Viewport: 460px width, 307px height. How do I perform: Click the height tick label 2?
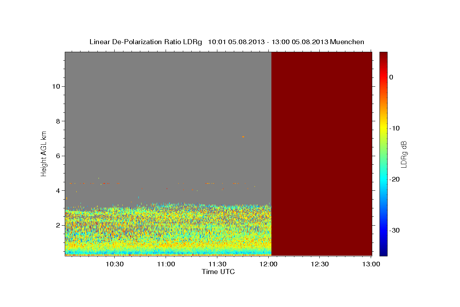58,225
